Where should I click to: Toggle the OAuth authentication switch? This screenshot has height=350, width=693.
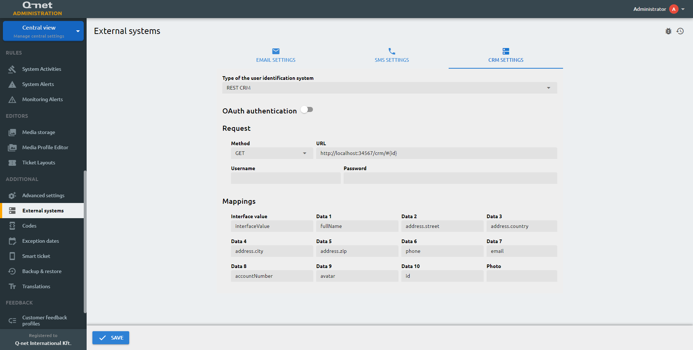[x=307, y=109]
